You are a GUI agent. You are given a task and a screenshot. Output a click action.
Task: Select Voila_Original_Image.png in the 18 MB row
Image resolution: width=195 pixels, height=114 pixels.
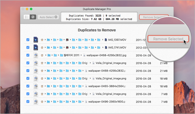click(111, 78)
